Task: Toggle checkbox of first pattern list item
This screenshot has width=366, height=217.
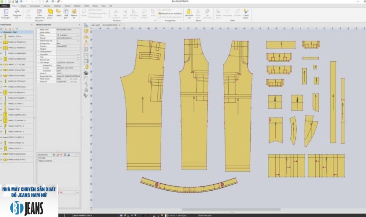Action: (x=1, y=37)
